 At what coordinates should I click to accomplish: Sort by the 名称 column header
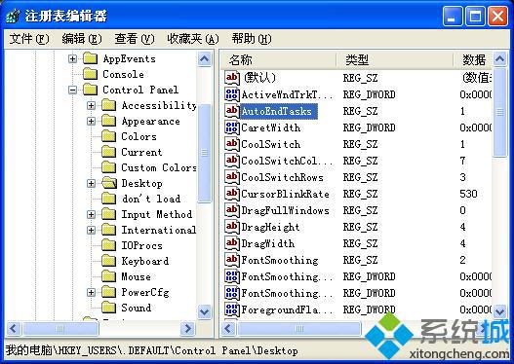point(279,59)
